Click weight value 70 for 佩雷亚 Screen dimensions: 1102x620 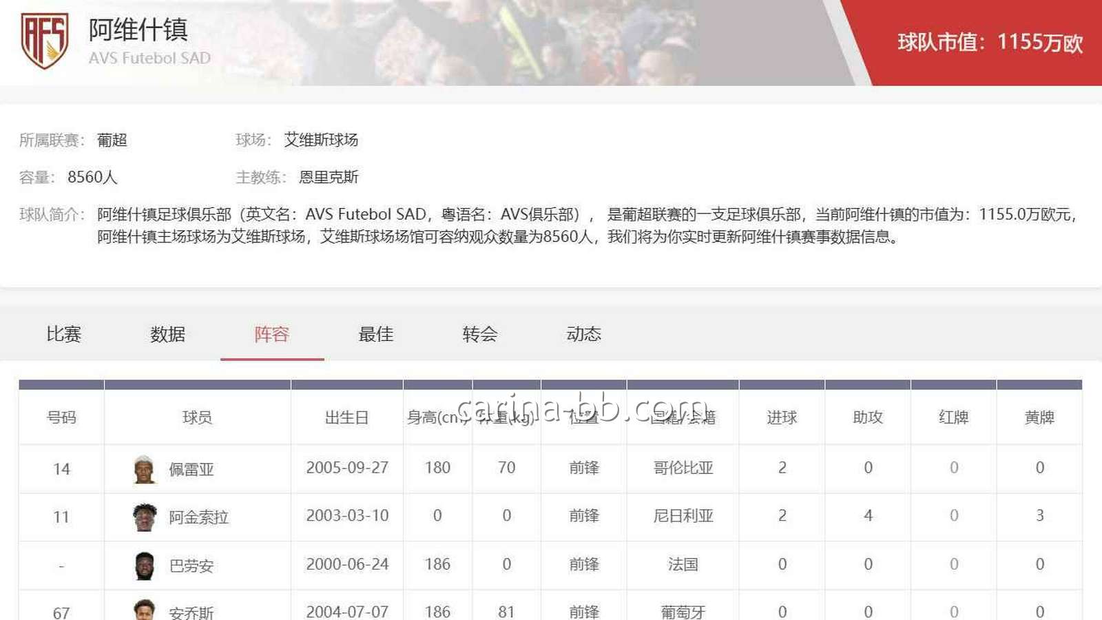click(507, 468)
